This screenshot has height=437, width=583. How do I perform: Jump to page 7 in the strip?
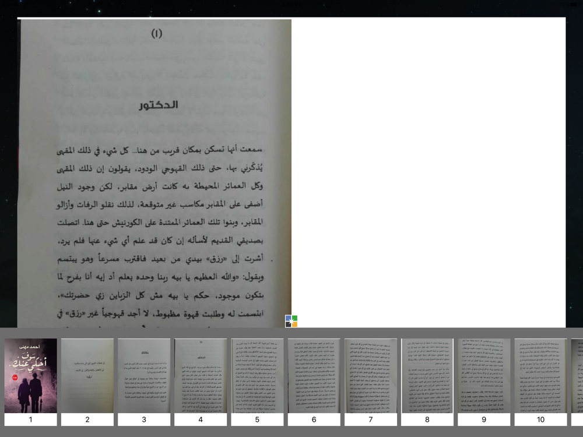[x=371, y=375]
